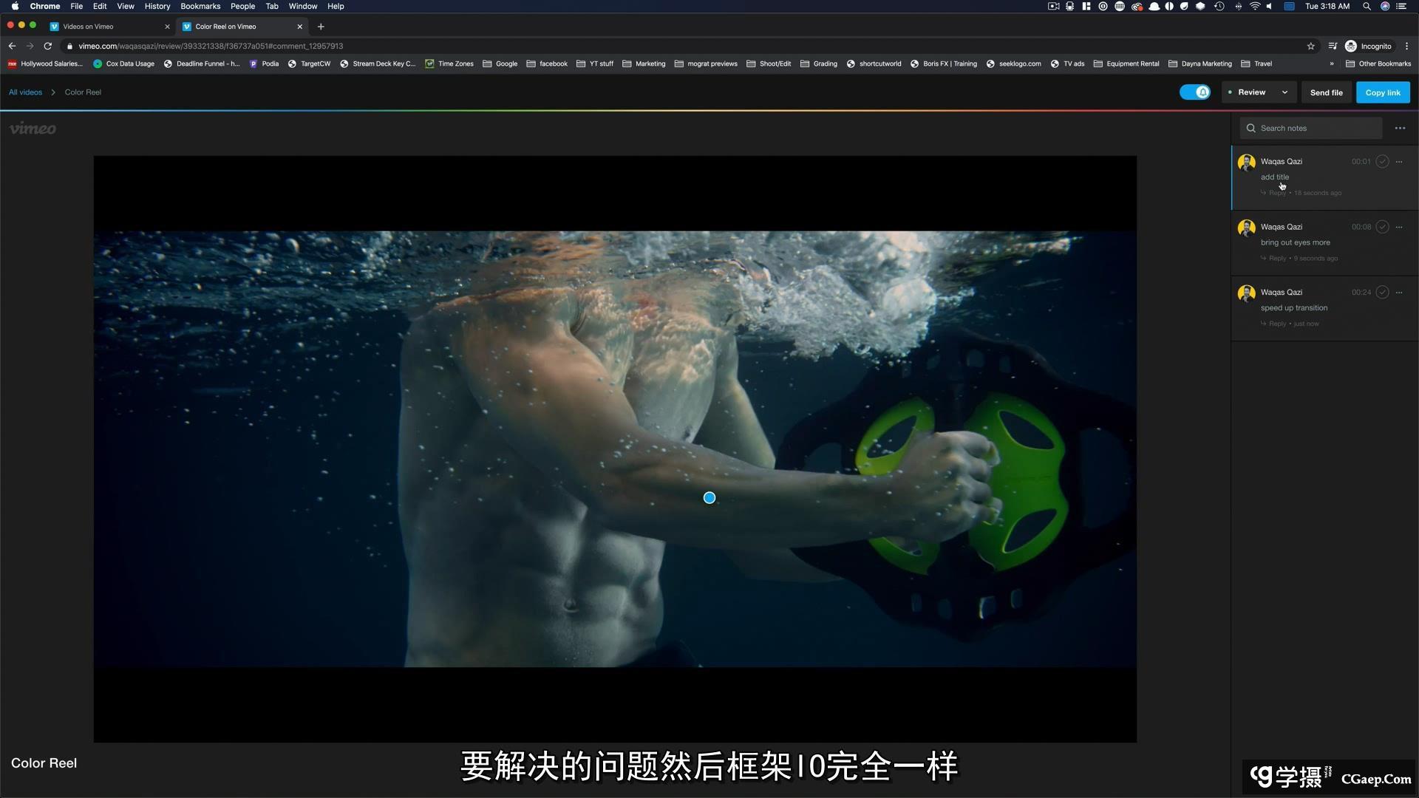The image size is (1419, 798).
Task: Open options for 'speed up transition' note
Action: pyautogui.click(x=1399, y=293)
